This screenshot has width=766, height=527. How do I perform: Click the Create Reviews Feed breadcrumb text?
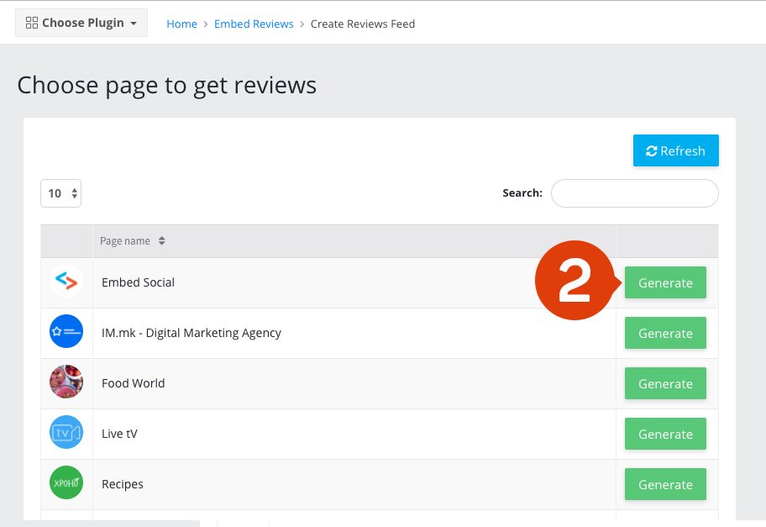tap(363, 24)
